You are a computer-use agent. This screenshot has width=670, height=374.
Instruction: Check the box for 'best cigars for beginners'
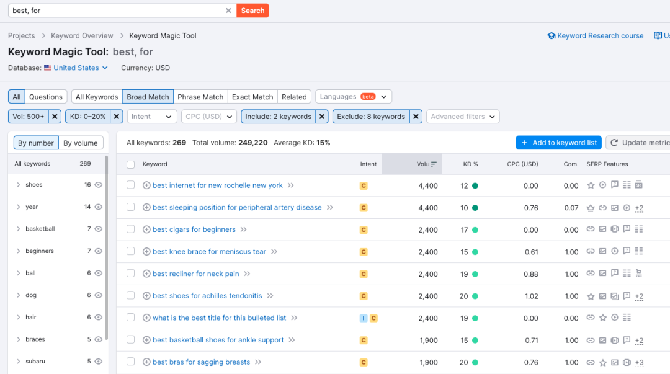(x=131, y=229)
